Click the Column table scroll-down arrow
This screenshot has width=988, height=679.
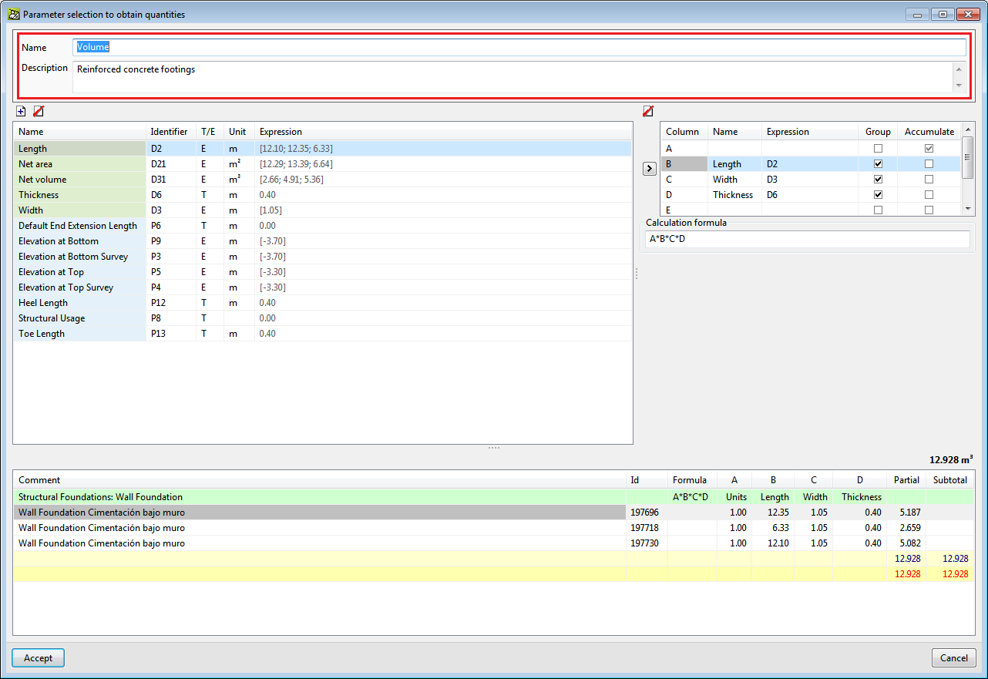pos(968,209)
